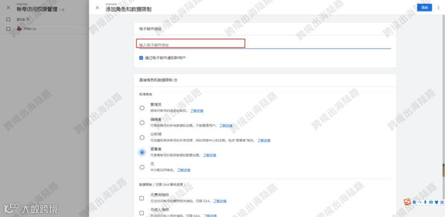Select the 管理员 role radio button

[x=142, y=108]
